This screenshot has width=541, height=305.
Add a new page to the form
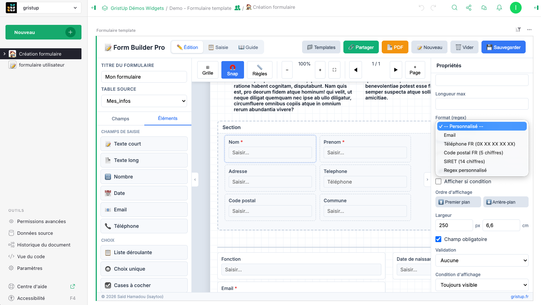[x=415, y=70]
